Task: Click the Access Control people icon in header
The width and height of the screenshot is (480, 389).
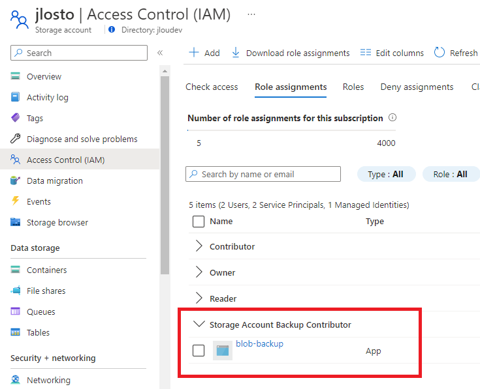Action: 20,20
